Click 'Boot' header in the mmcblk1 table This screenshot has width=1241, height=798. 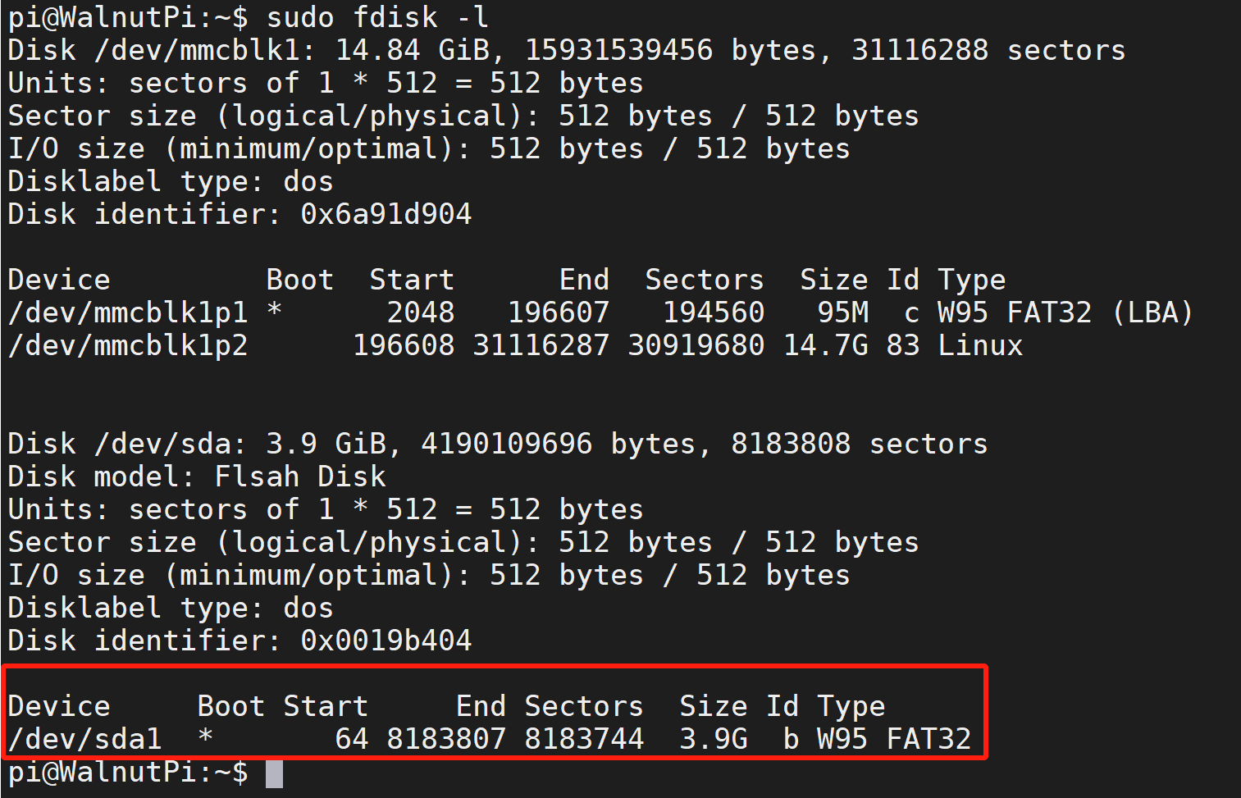[300, 280]
